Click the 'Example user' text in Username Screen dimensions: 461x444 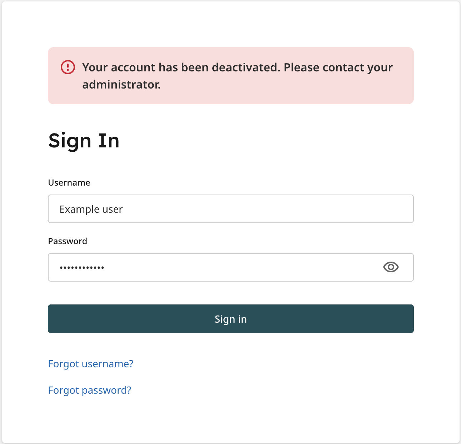(x=91, y=209)
